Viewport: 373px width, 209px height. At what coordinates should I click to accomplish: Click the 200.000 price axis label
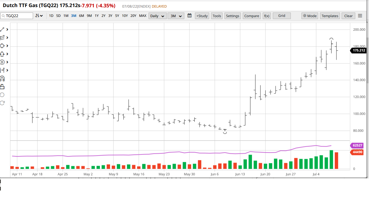pos(359,30)
